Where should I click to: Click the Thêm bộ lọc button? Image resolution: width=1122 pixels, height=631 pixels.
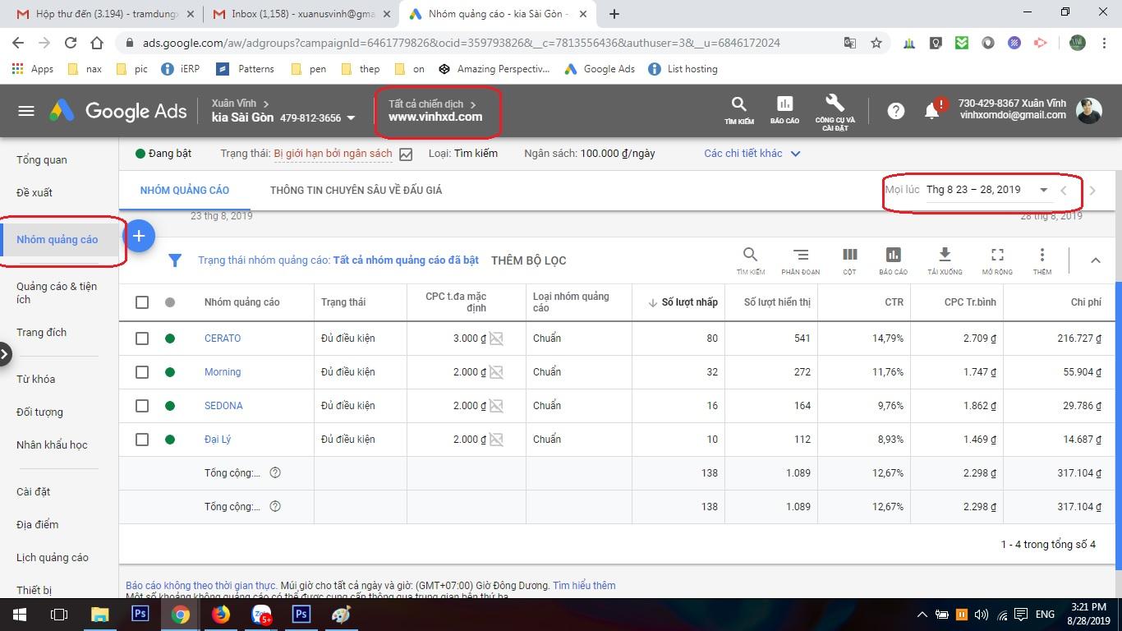click(528, 260)
